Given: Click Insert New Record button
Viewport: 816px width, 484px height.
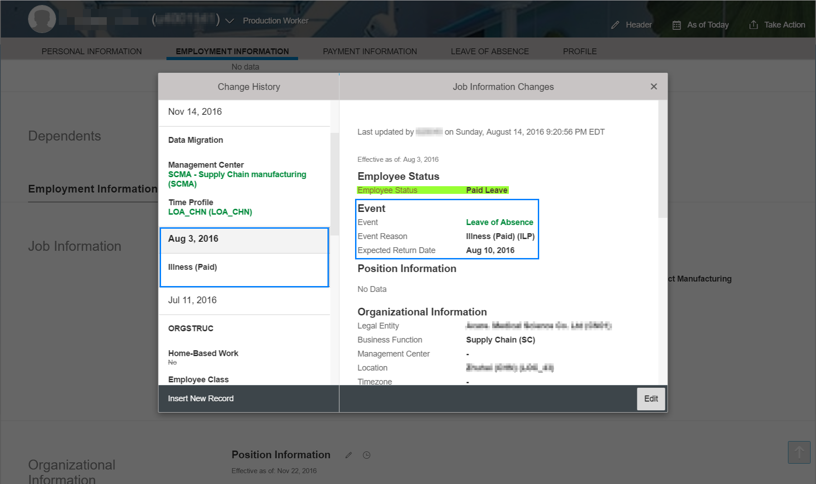Looking at the screenshot, I should (201, 399).
